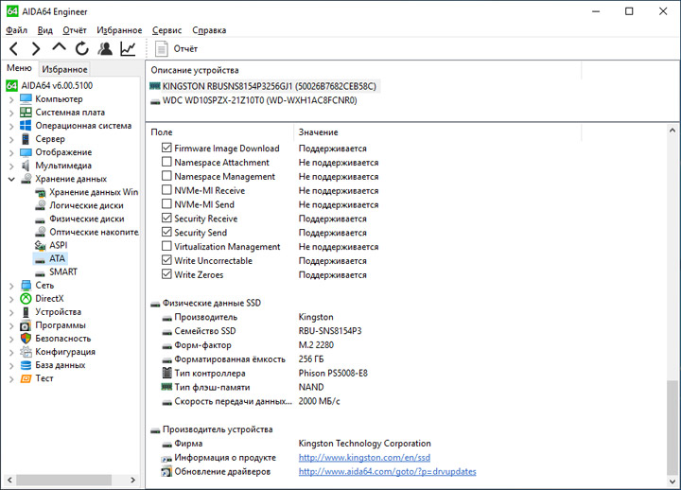The height and width of the screenshot is (490, 681).
Task: Toggle the NVMe-MI Send checkbox
Action: click(x=166, y=203)
